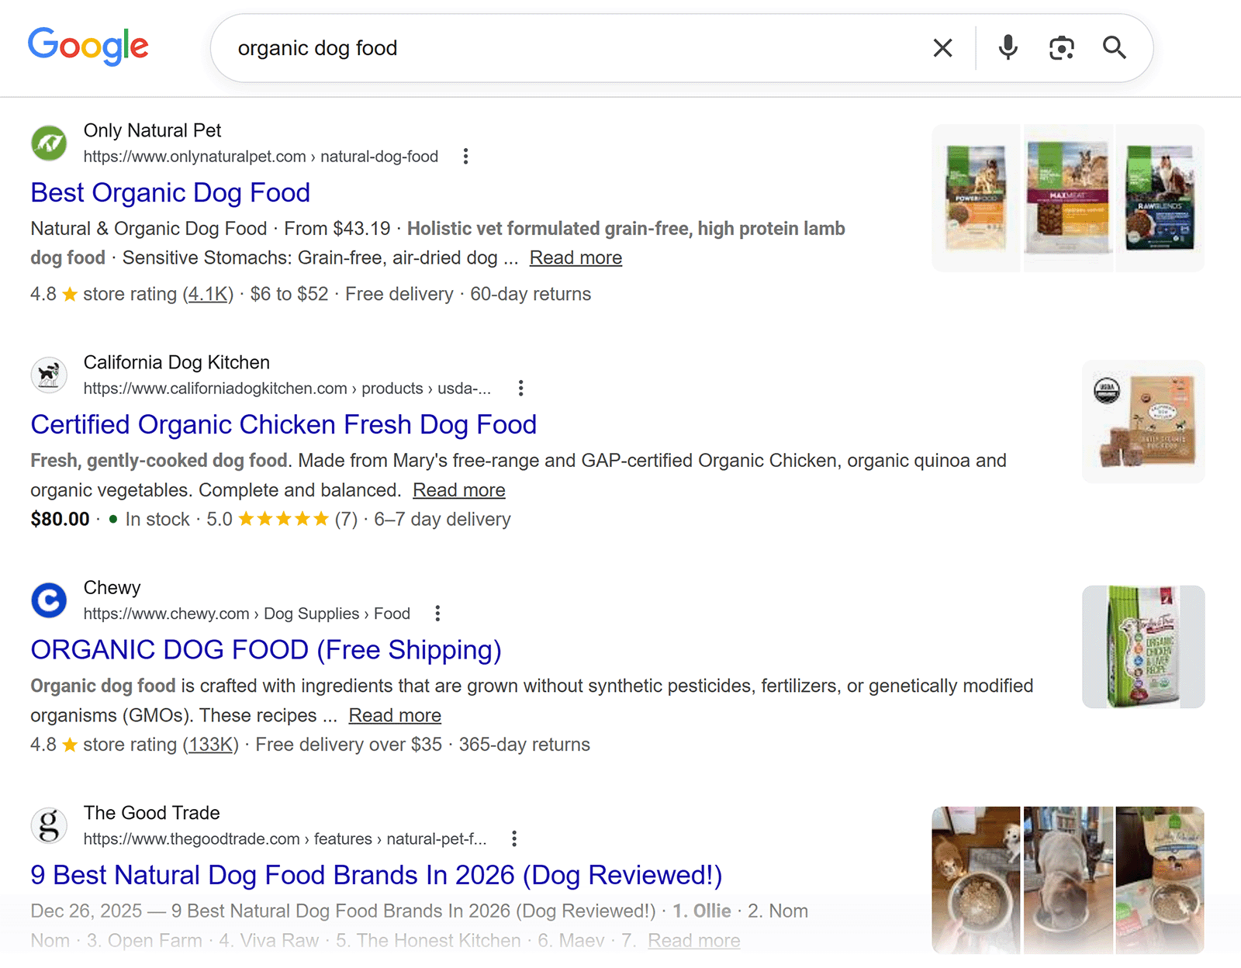Open the three-dot menu for Only Natural Pet result
Screen dimensions: 1241x968
465,156
